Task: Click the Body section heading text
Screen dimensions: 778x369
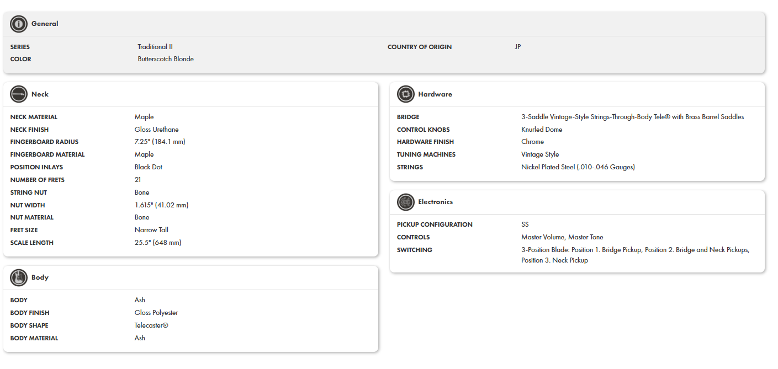Action: pyautogui.click(x=40, y=277)
